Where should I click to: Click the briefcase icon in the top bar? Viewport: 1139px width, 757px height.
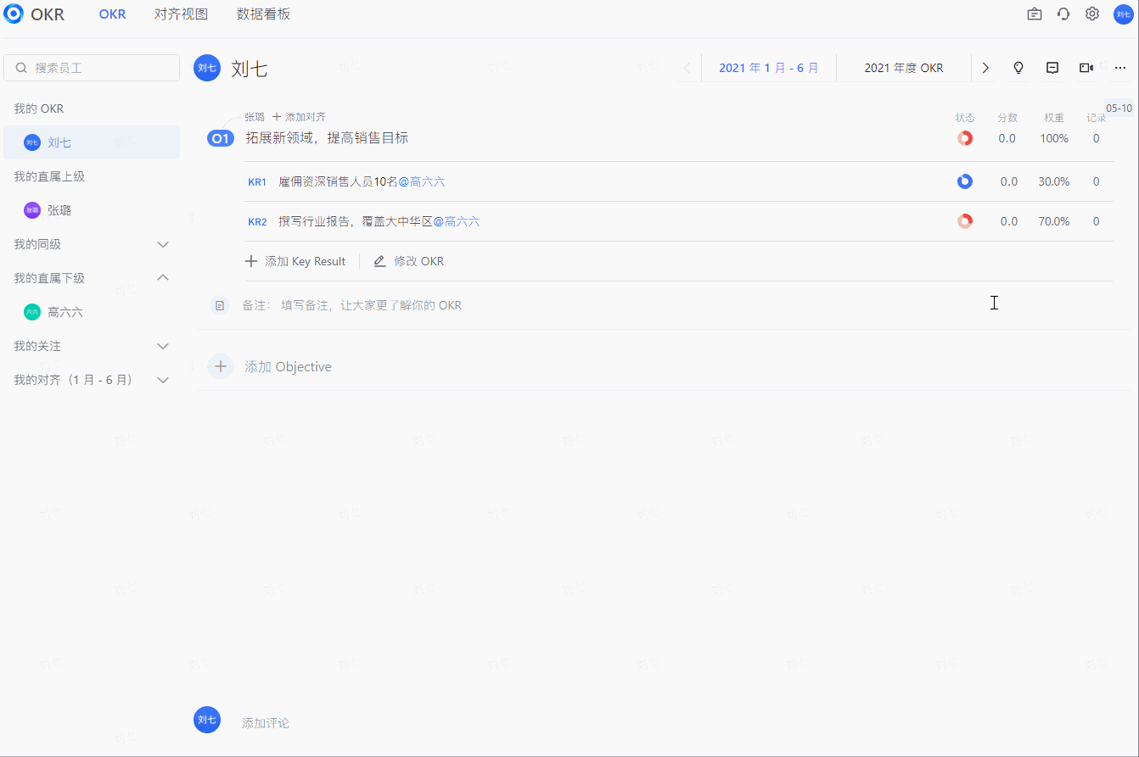tap(1034, 14)
